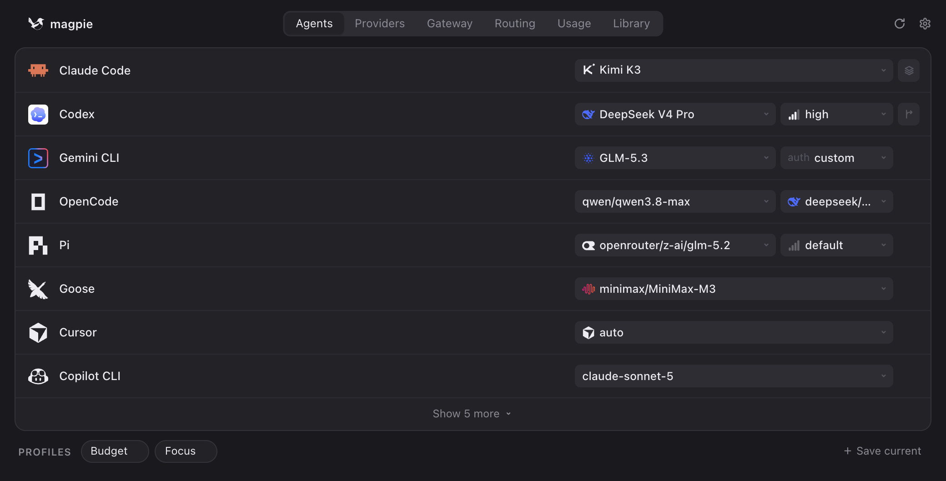Image resolution: width=946 pixels, height=481 pixels.
Task: Switch to the Providers tab
Action: pos(380,24)
